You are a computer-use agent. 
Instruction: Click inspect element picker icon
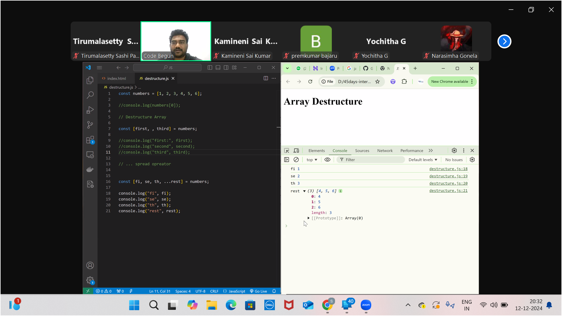tap(287, 150)
